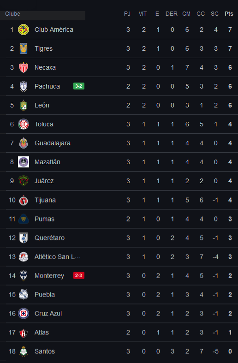
Task: Open the Querétaro club crest
Action: click(24, 238)
